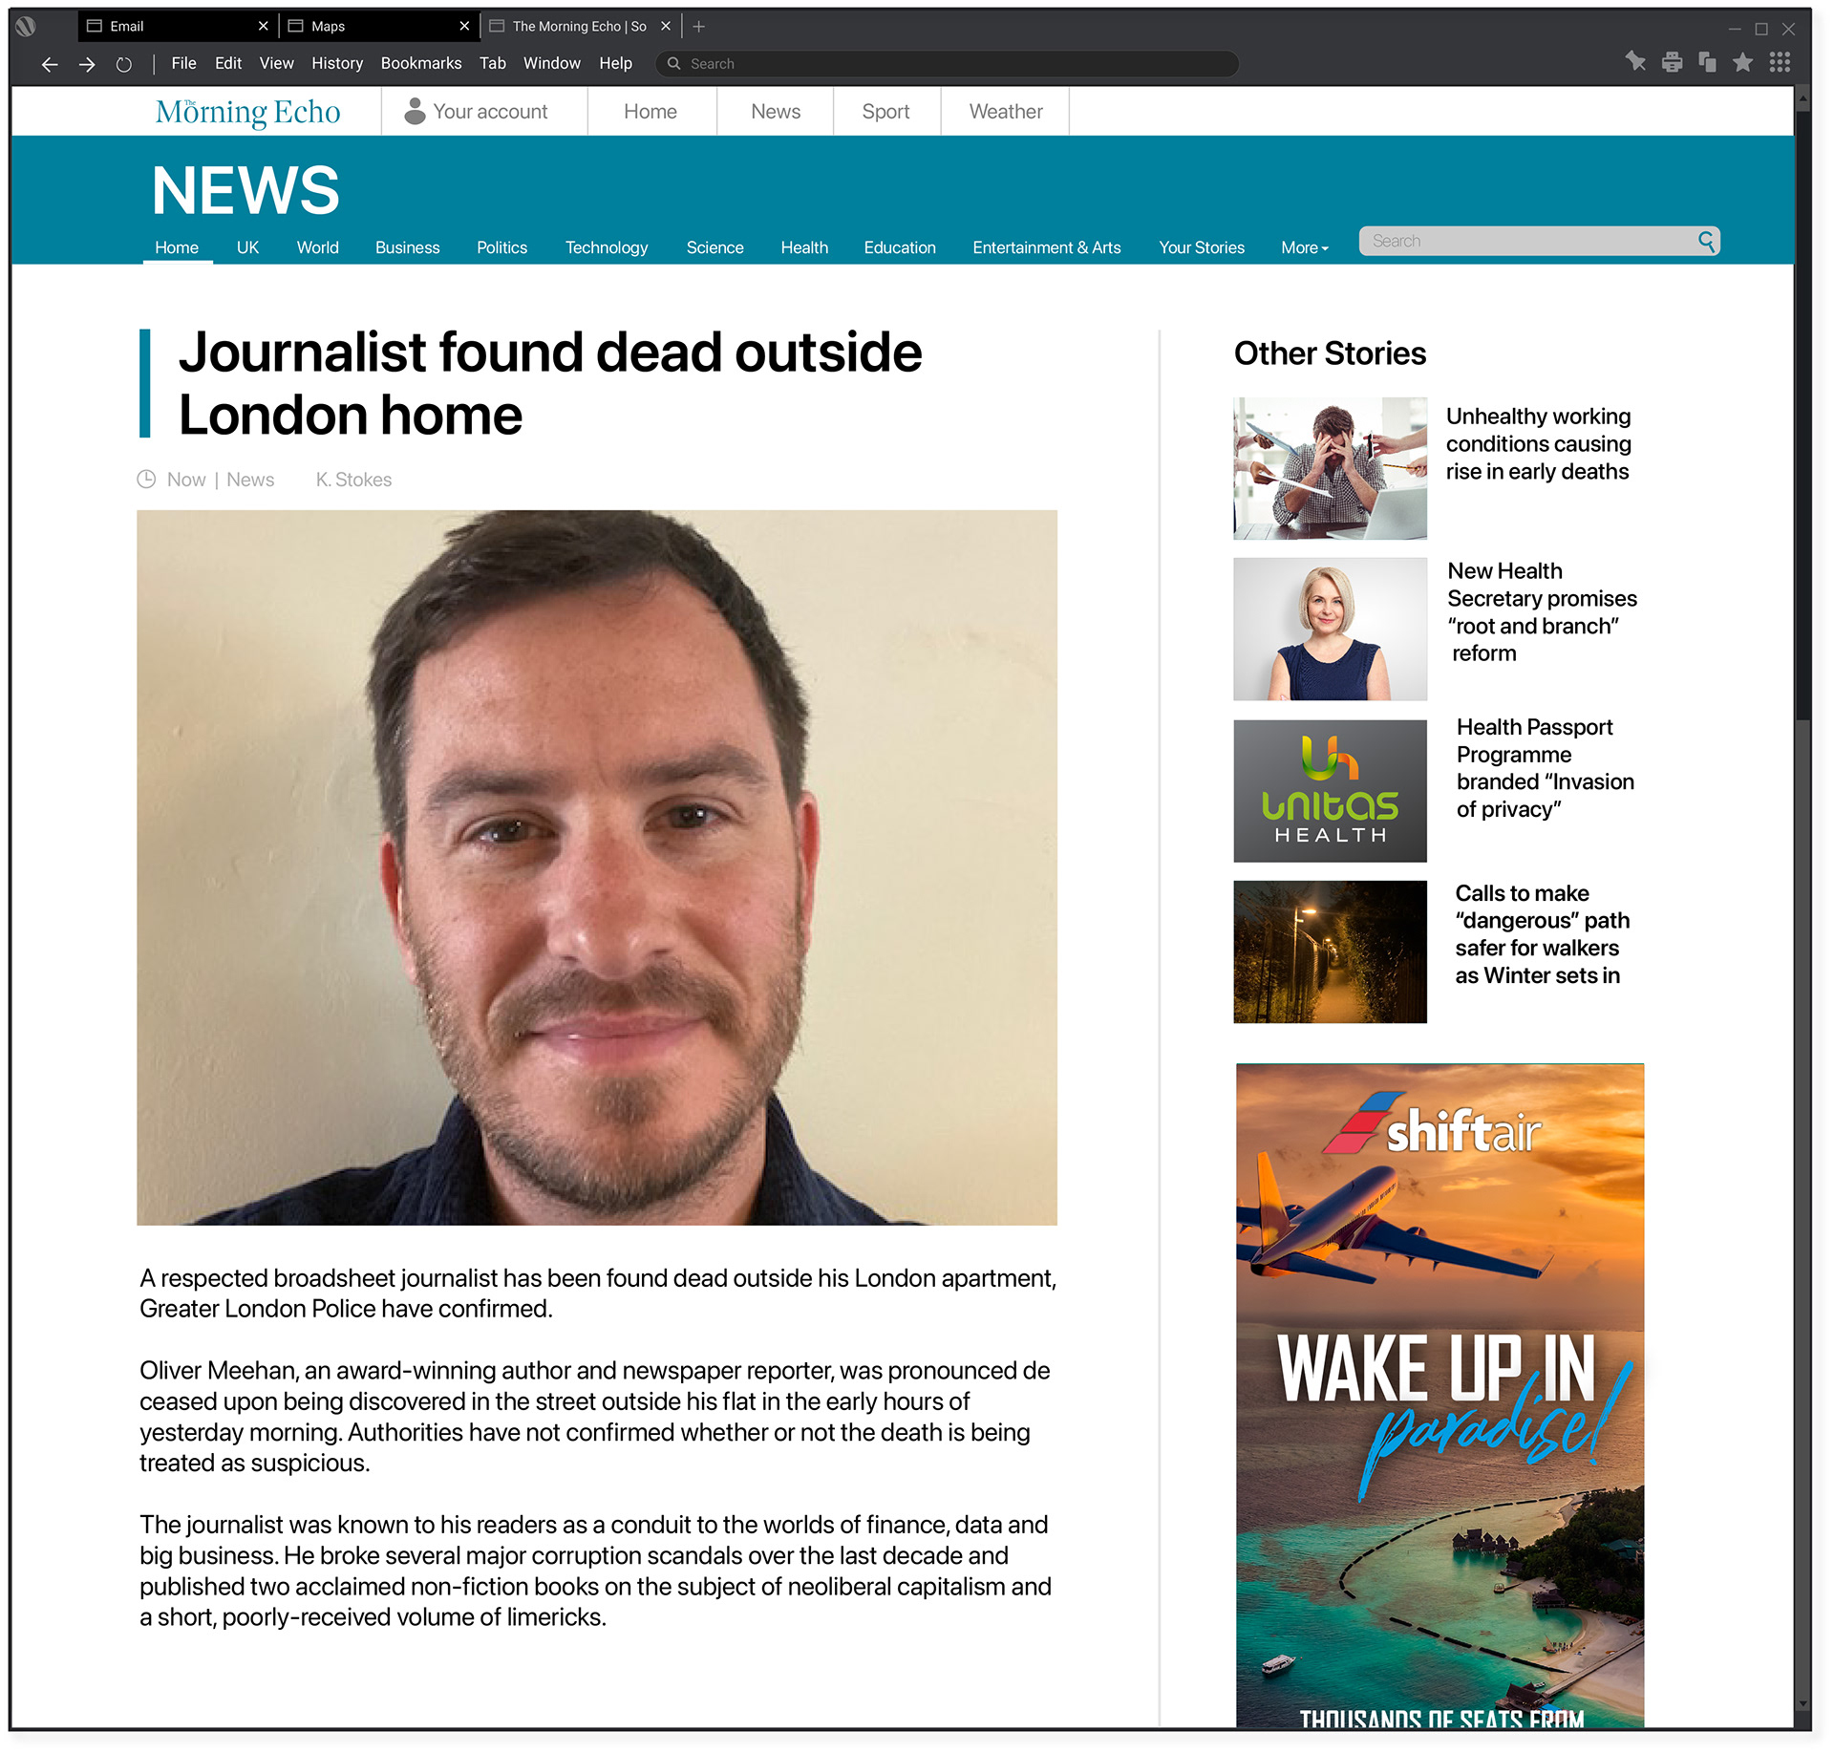The image size is (1834, 1753).
Task: Select the Home news sub-tab
Action: [x=177, y=247]
